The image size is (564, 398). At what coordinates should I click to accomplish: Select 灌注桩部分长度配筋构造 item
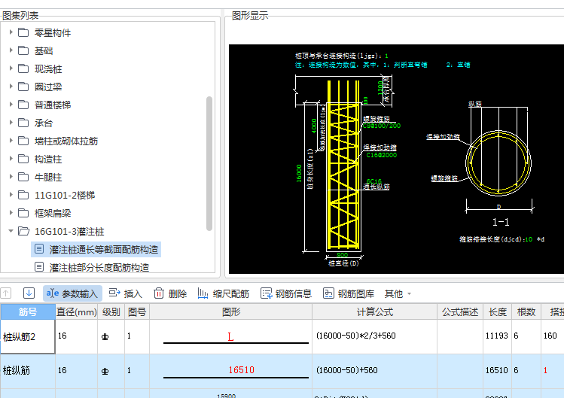click(x=99, y=268)
